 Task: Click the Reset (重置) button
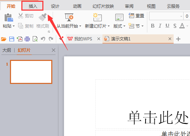(x=136, y=16)
